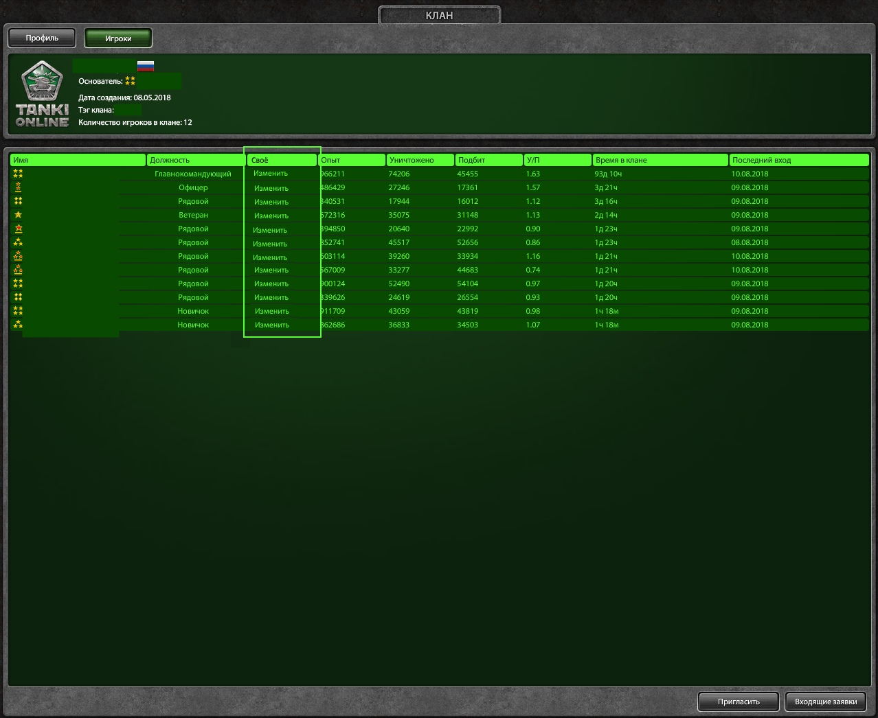Image resolution: width=878 pixels, height=718 pixels.
Task: Click Изменить for the Ветеран player
Action: coord(271,216)
